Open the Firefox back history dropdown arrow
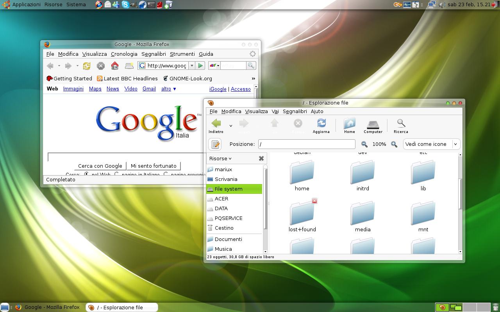Screen dimensions: 500x312 (x=59, y=66)
